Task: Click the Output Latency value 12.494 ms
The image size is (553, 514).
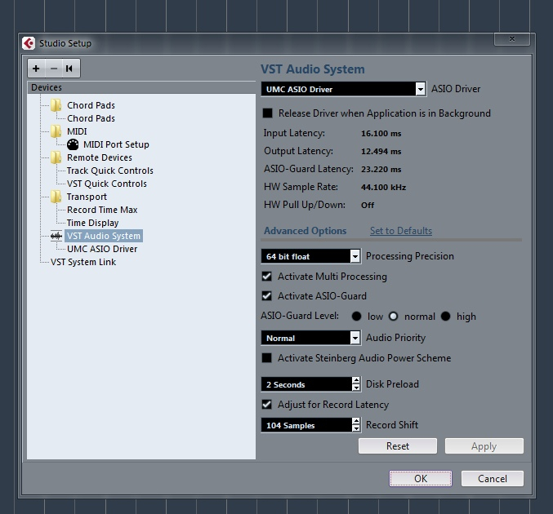Action: pyautogui.click(x=381, y=152)
